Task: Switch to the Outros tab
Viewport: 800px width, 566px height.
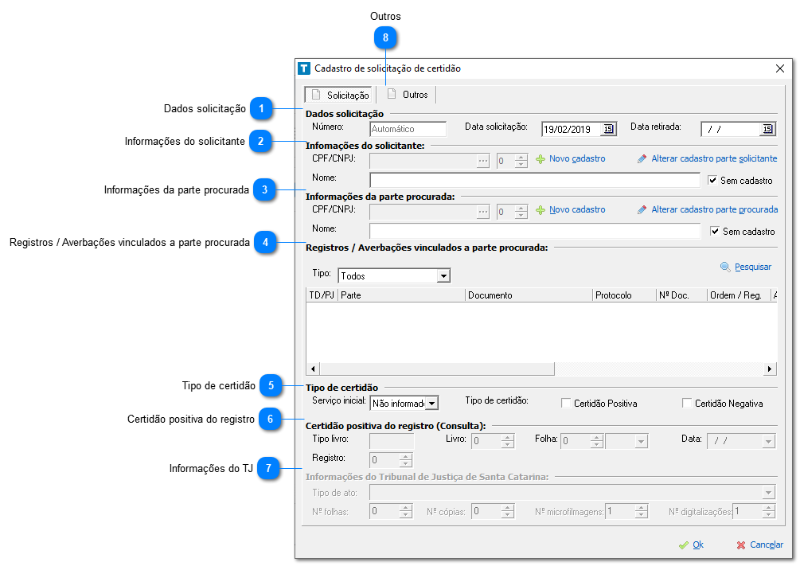Action: (408, 95)
